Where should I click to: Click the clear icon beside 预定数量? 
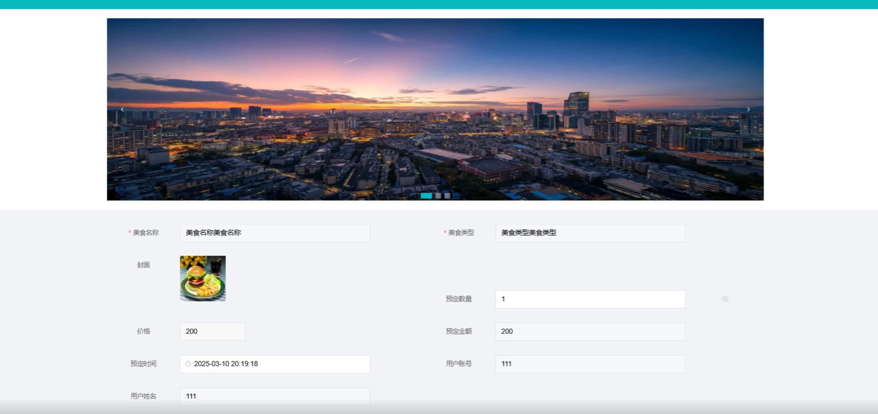[725, 299]
